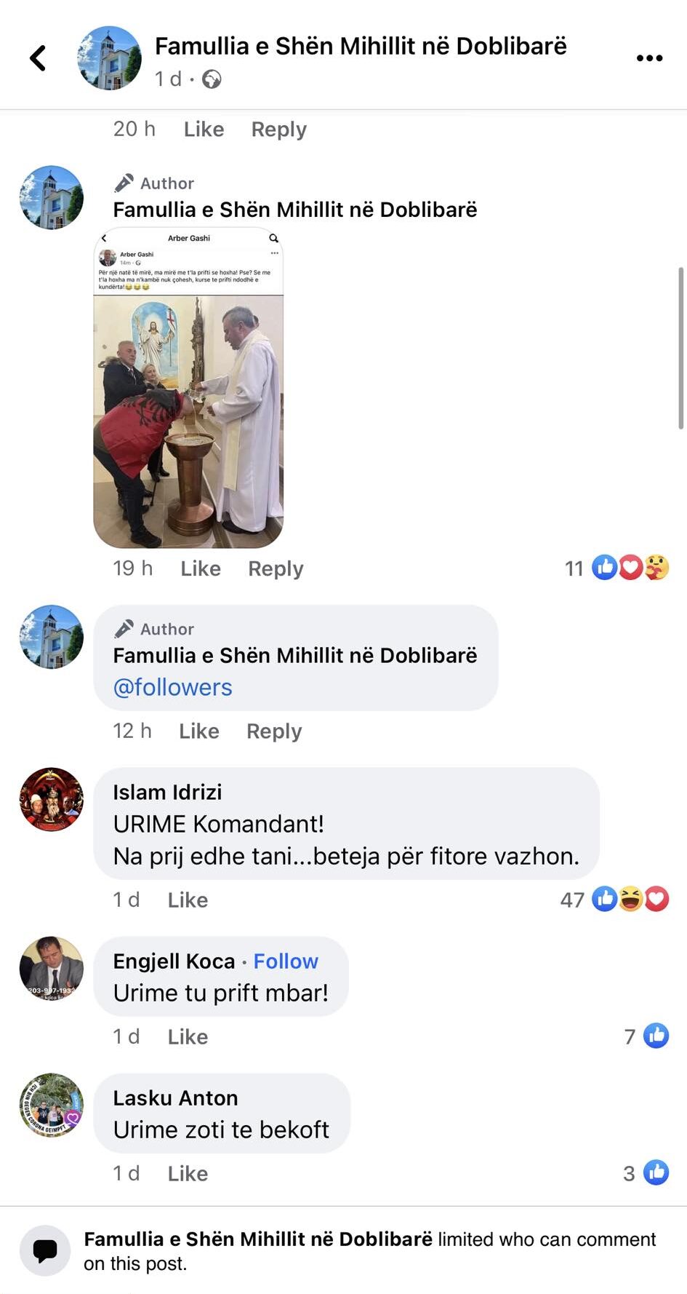The width and height of the screenshot is (687, 1294).
Task: Open reactions on the image comment
Action: (616, 568)
